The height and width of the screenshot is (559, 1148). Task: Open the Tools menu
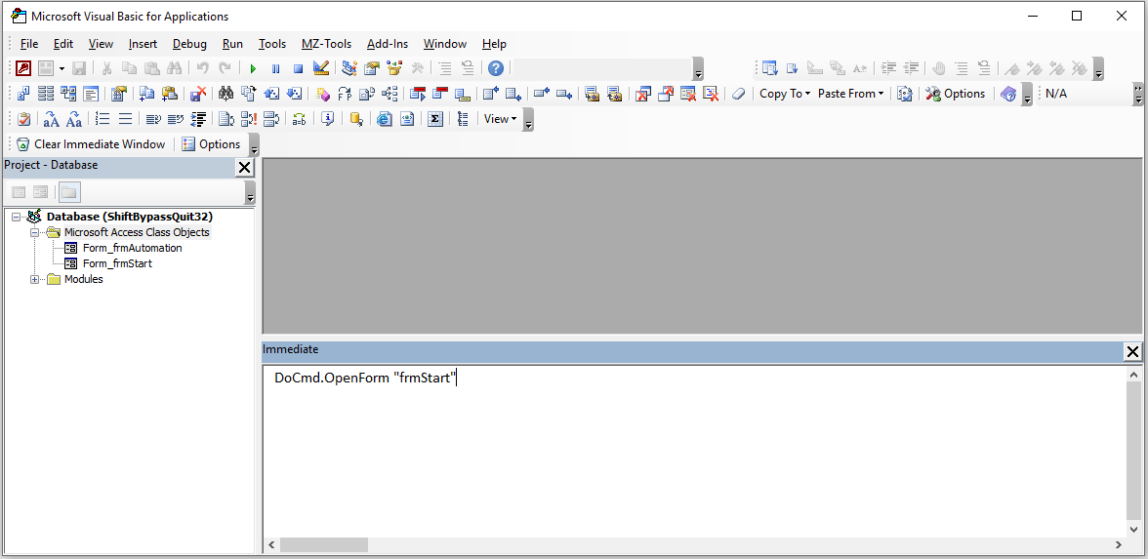[272, 44]
